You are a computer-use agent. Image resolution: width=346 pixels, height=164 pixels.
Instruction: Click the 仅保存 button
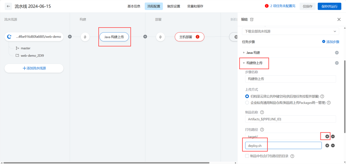point(308,6)
